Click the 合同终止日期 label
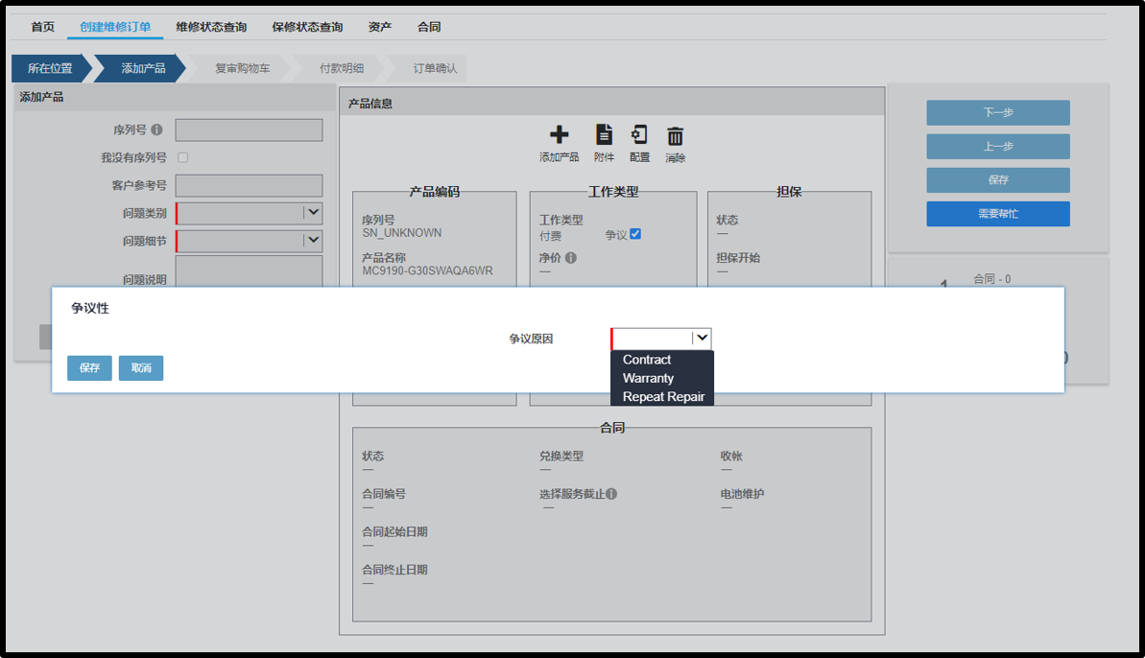Screen dimensions: 1145x658 (395, 570)
